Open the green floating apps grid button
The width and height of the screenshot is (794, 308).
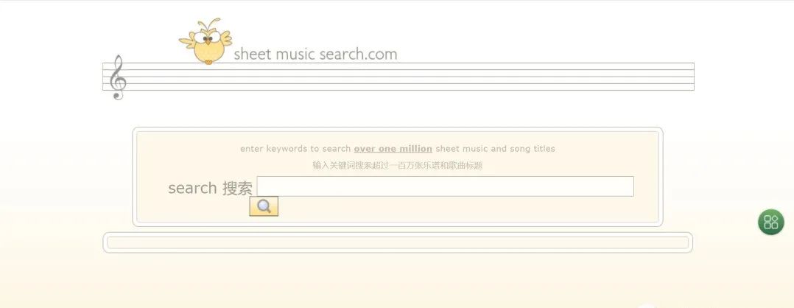[x=770, y=222]
